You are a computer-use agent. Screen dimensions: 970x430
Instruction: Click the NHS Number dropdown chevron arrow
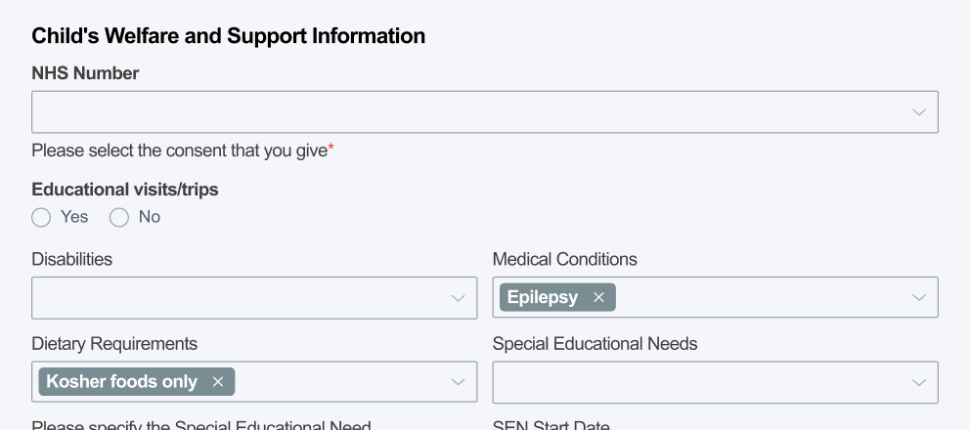coord(918,112)
